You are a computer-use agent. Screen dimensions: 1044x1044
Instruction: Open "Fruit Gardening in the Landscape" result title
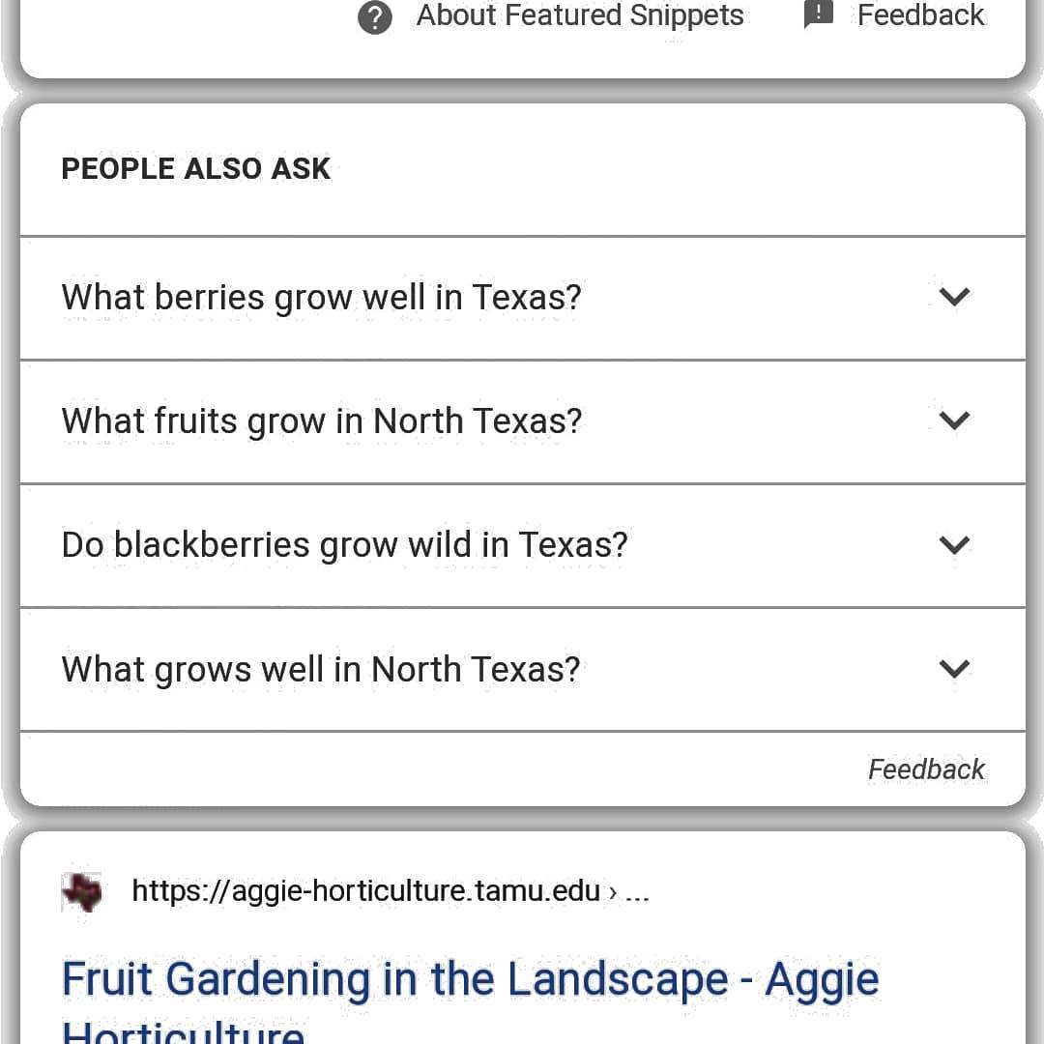coord(470,979)
